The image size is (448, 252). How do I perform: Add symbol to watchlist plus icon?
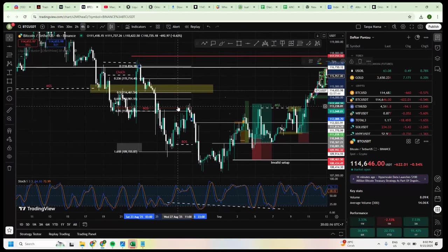(x=408, y=37)
